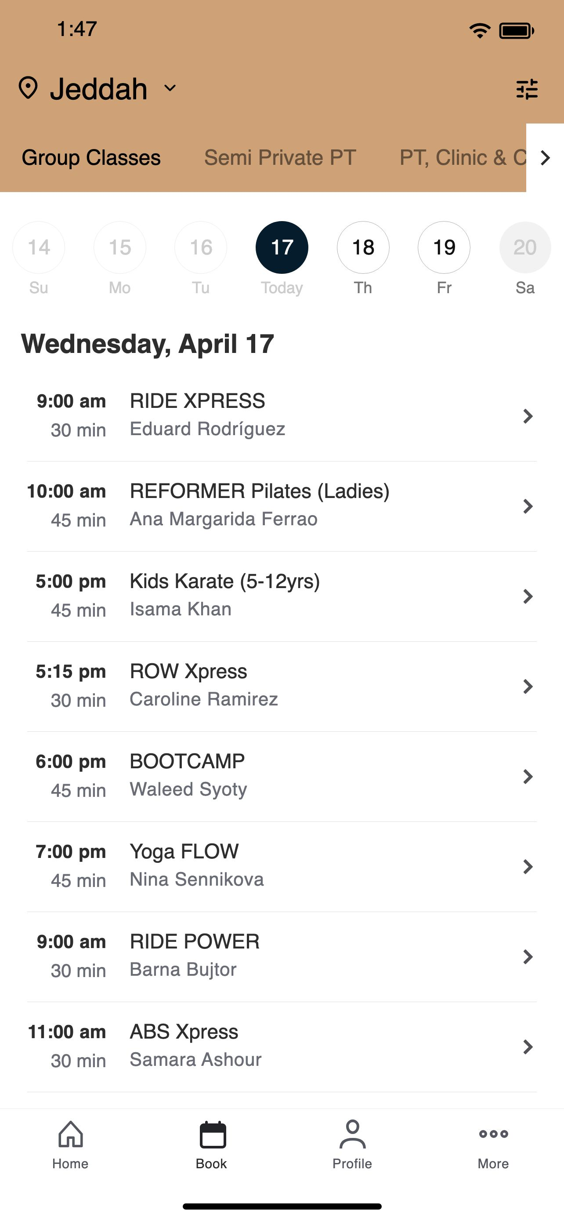This screenshot has height=1221, width=564.
Task: Open the filter settings icon
Action: 527,89
